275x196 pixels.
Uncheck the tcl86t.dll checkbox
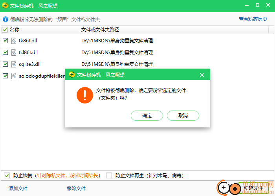click(5, 52)
